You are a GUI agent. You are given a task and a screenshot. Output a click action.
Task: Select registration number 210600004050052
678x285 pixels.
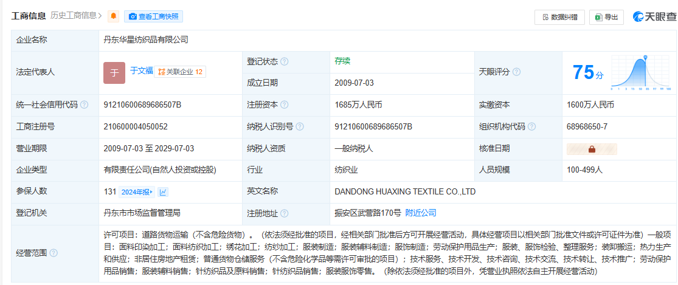[136, 126]
